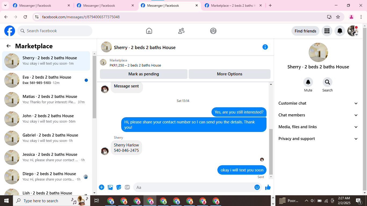The width and height of the screenshot is (367, 206).
Task: Open Gabriel 2 beds 2 baths conversation
Action: pyautogui.click(x=46, y=138)
